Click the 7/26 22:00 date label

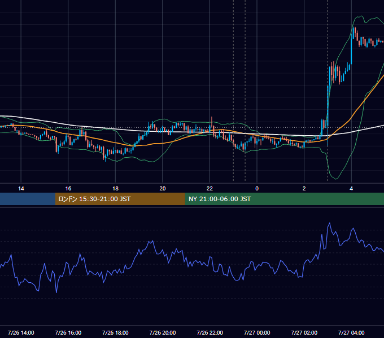pos(210,332)
